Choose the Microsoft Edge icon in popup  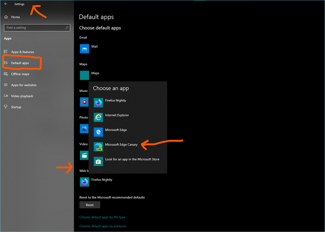[x=98, y=132]
